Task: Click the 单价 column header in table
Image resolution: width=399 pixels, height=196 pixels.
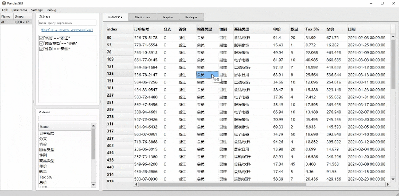Action: click(281, 29)
